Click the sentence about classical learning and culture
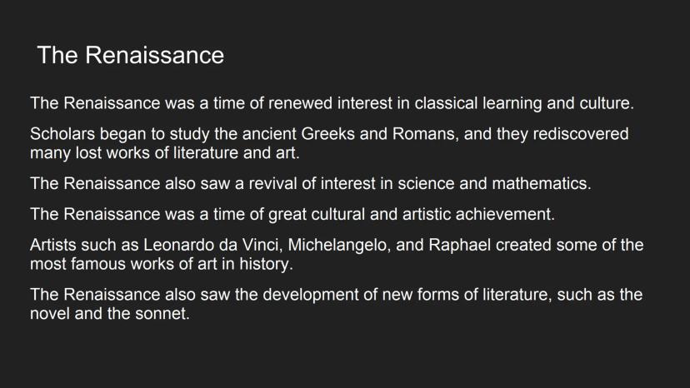Viewport: 690px width, 388px height. tap(332, 104)
